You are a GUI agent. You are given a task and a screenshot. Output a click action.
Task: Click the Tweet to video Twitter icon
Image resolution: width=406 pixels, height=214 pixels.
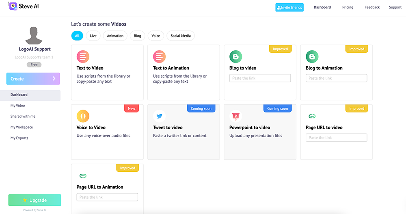click(159, 116)
